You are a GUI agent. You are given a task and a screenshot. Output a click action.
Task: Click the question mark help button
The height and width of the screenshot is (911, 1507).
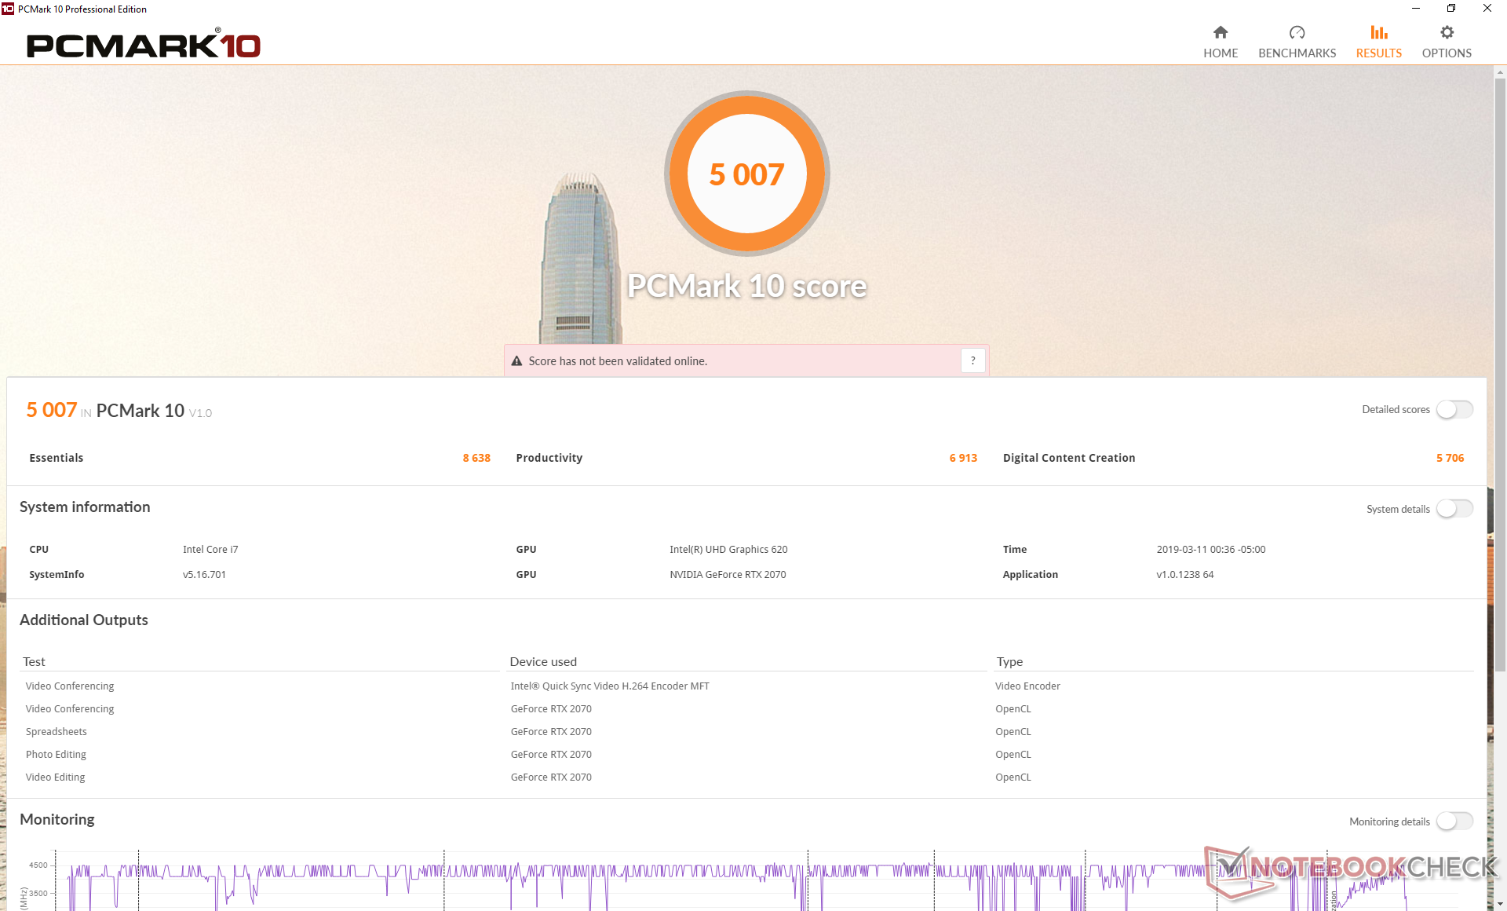tap(972, 360)
